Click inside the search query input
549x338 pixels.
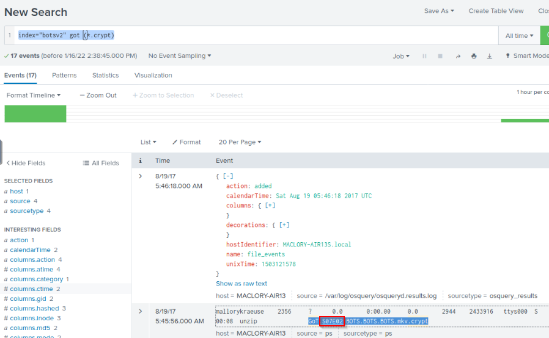[257, 35]
